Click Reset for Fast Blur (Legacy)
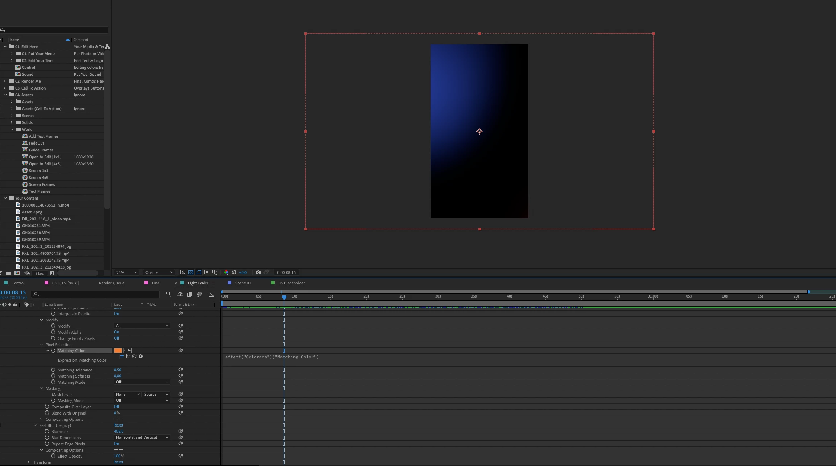836x466 pixels. point(118,425)
